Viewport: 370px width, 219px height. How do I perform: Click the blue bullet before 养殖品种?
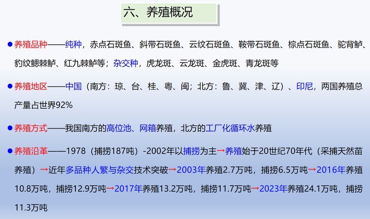point(9,45)
